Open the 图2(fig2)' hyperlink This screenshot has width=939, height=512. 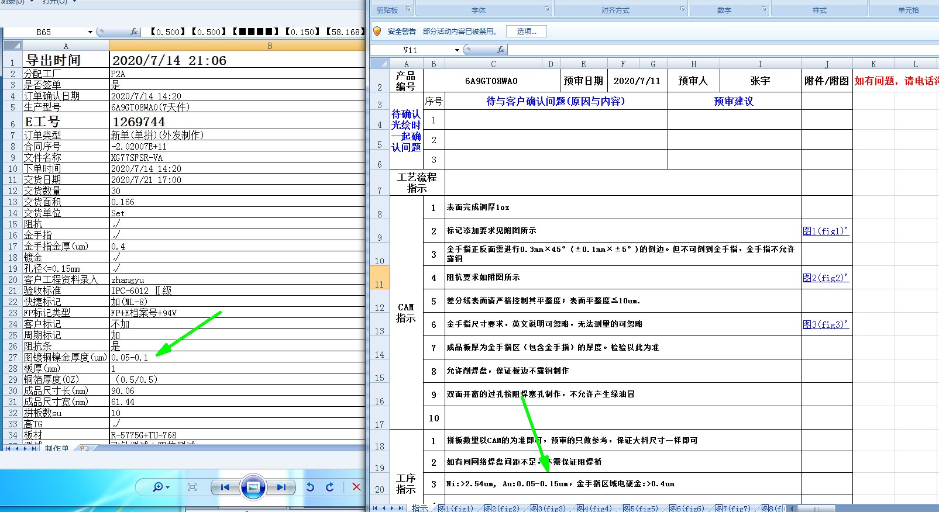[826, 278]
